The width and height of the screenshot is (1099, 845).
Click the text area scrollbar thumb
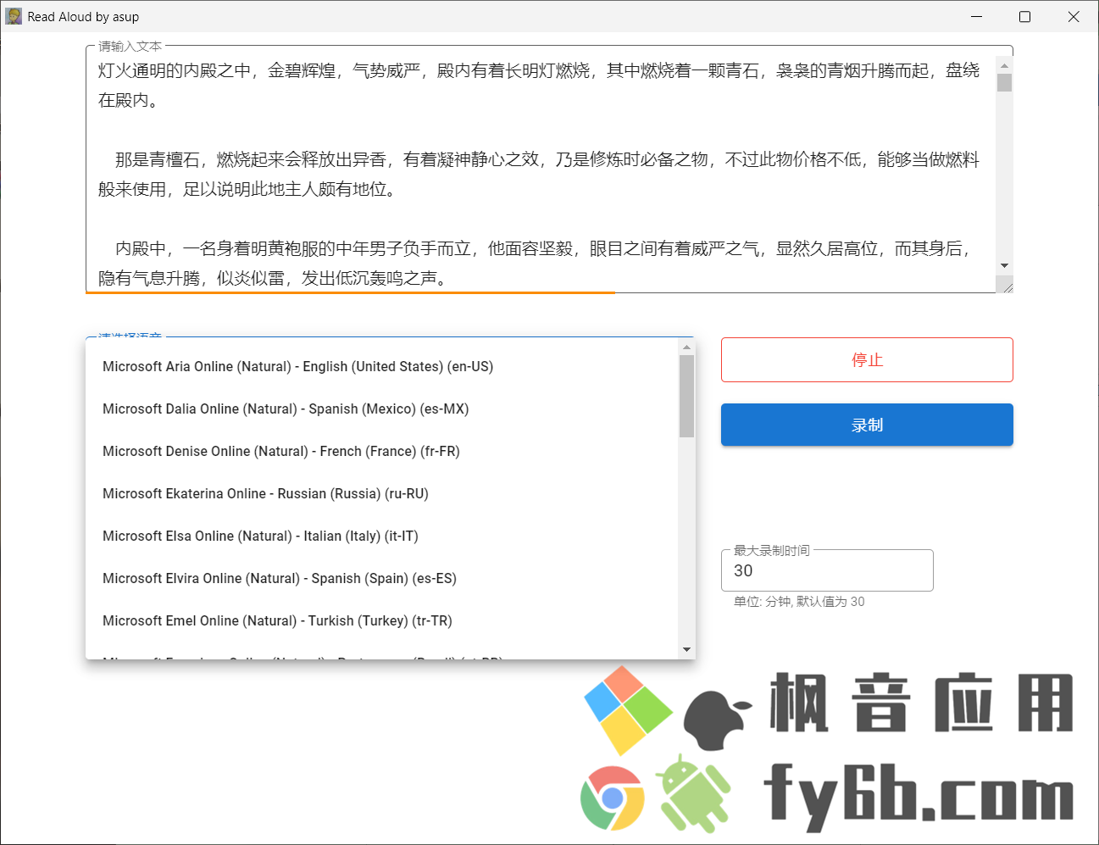pyautogui.click(x=1004, y=82)
